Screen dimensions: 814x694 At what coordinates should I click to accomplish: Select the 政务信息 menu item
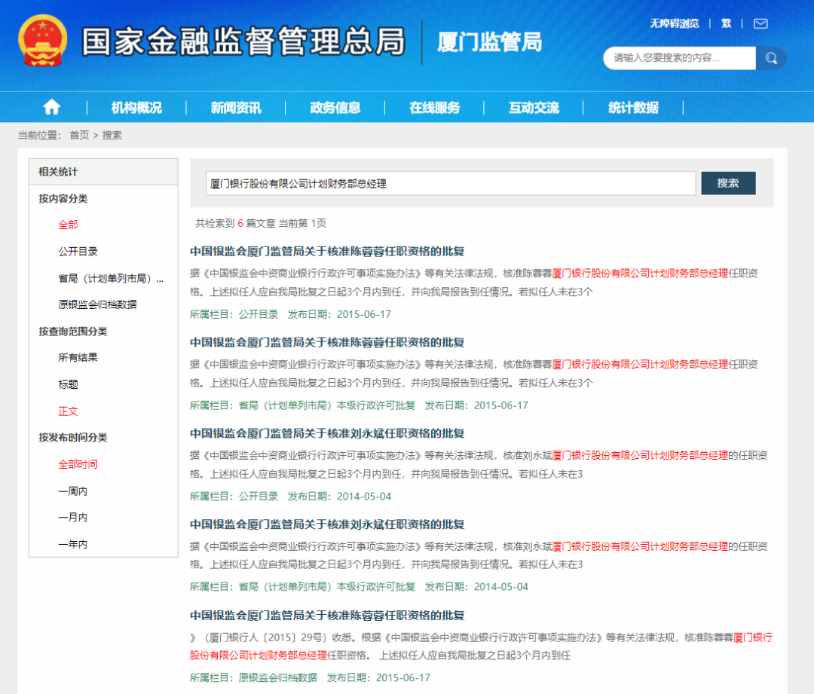point(335,108)
